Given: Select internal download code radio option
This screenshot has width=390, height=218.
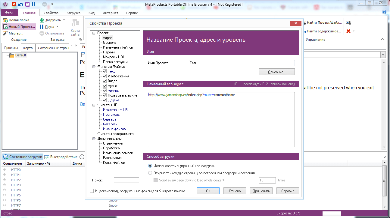Looking at the screenshot, I should (x=150, y=166).
